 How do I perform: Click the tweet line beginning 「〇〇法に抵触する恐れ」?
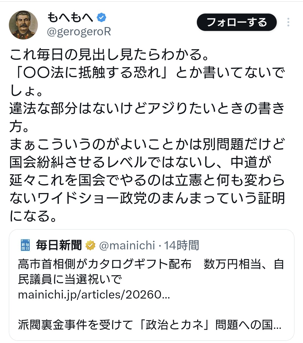click(x=147, y=72)
